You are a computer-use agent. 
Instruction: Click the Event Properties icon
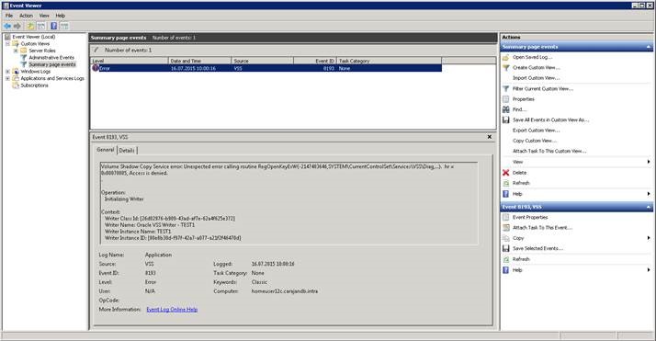coord(506,217)
